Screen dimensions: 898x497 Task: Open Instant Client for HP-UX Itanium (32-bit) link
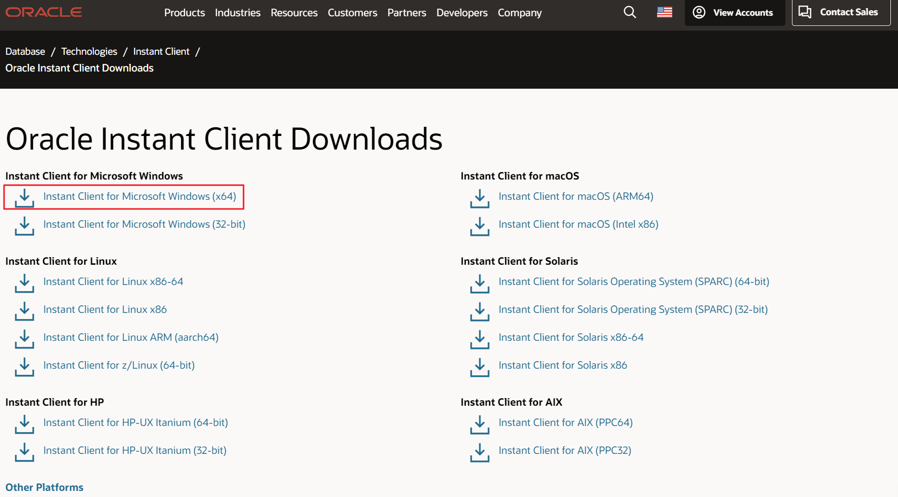[x=135, y=450]
